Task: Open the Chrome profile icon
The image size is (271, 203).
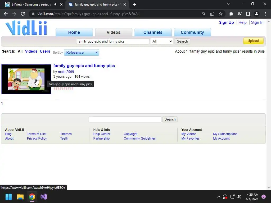Action: 256,14
